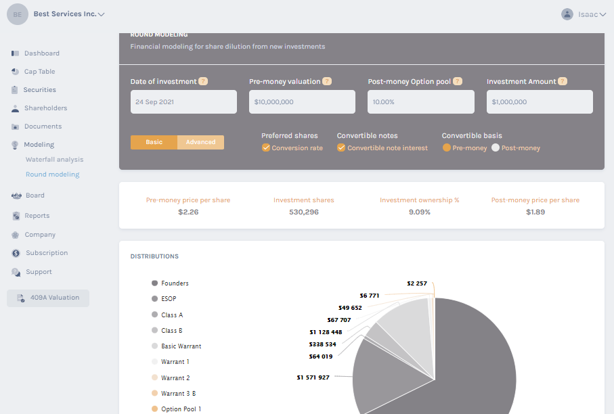The image size is (614, 414).
Task: Click the Cap Table pie icon
Action: click(x=16, y=72)
